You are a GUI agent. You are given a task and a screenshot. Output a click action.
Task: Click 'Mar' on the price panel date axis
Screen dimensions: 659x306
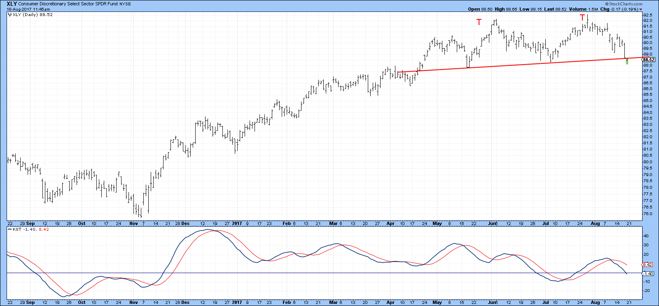tap(334, 224)
